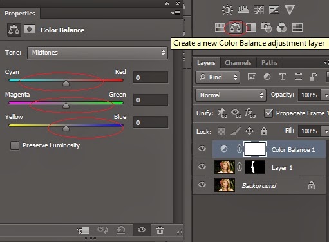
Task: Create a Curves adjustment layer
Action: (x=259, y=10)
